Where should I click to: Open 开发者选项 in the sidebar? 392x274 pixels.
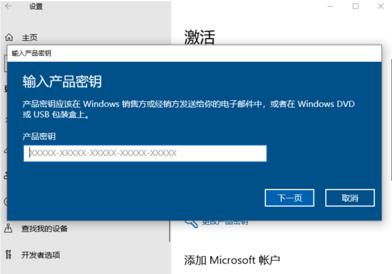click(x=41, y=255)
